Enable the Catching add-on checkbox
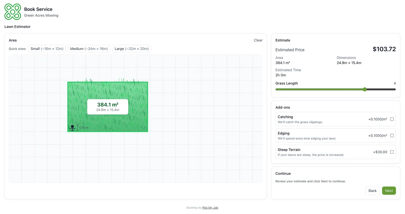 click(x=392, y=119)
